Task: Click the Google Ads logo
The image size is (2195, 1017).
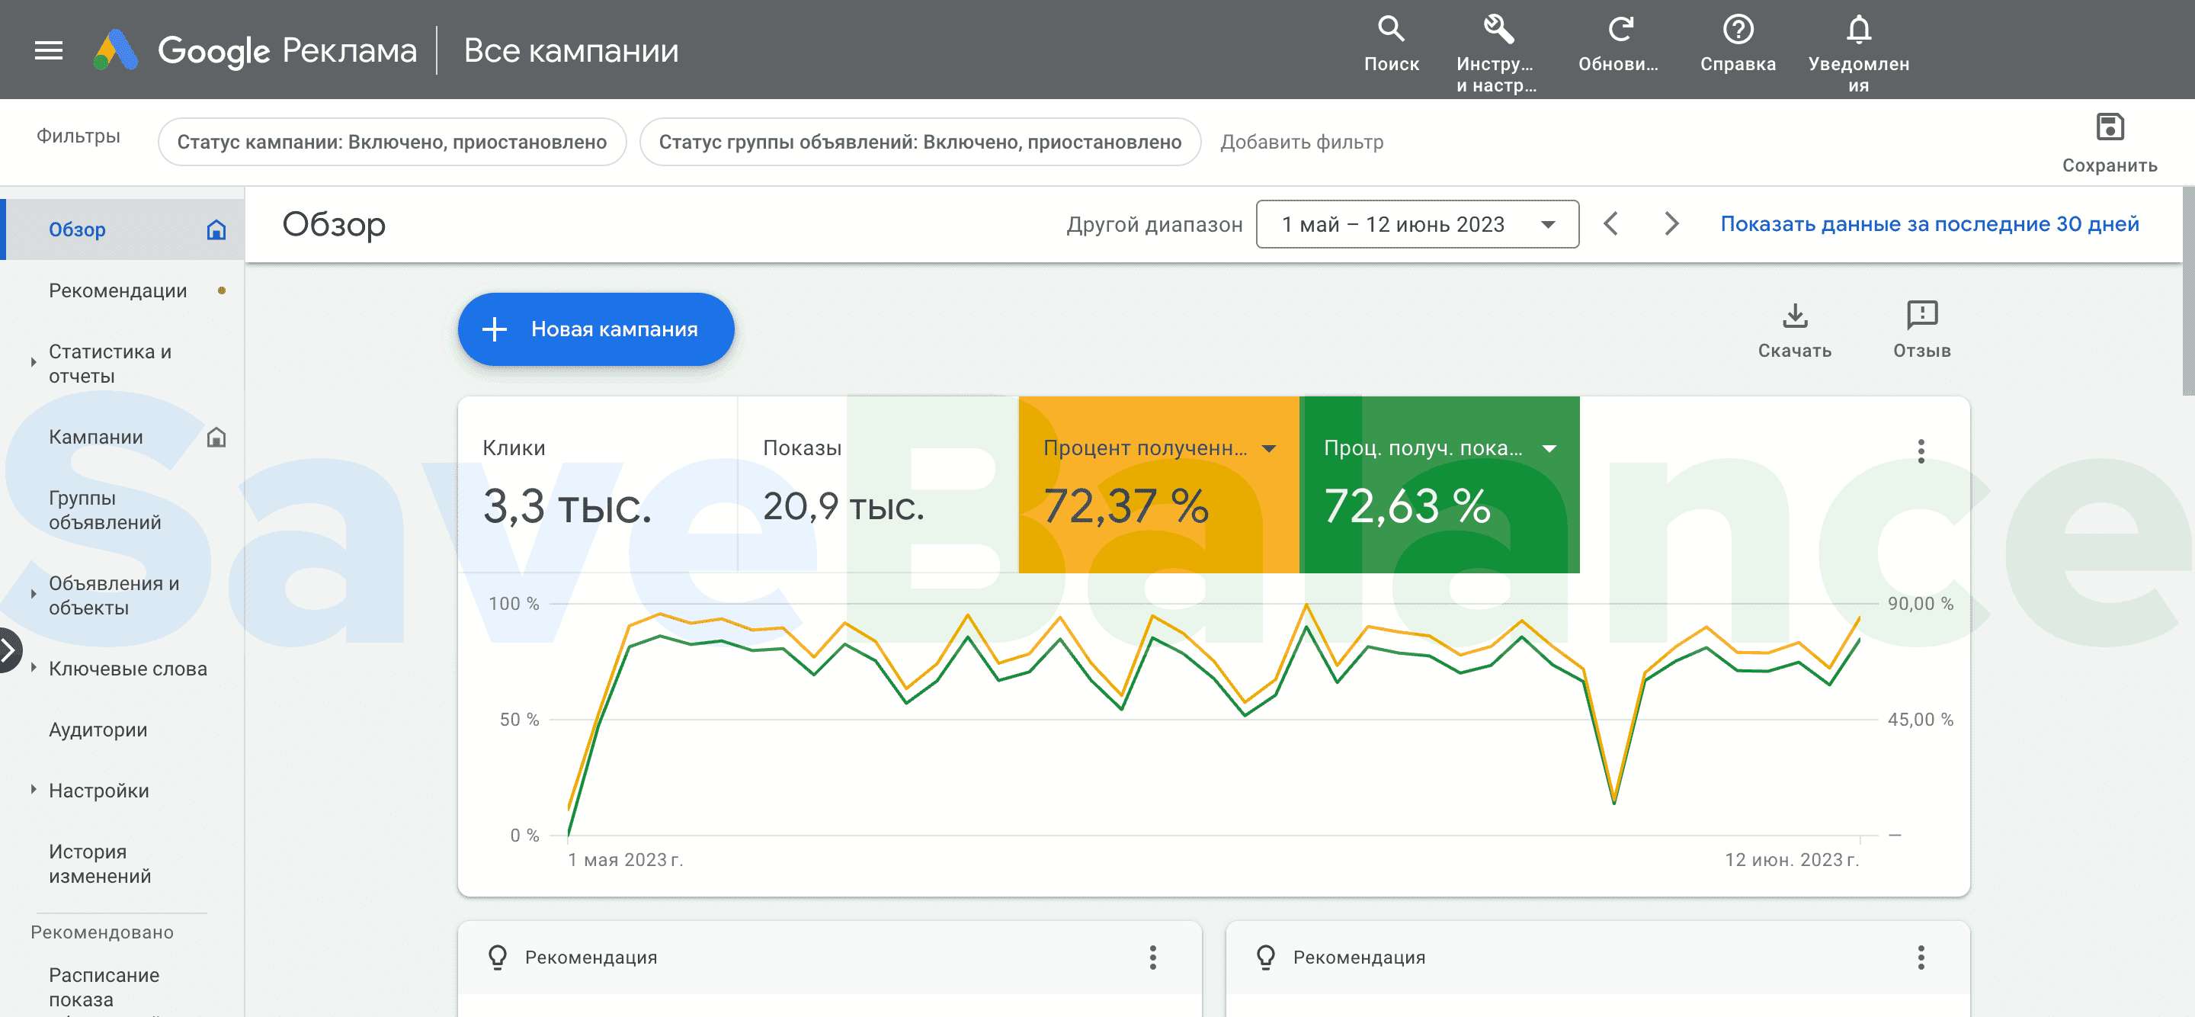Action: (x=115, y=50)
